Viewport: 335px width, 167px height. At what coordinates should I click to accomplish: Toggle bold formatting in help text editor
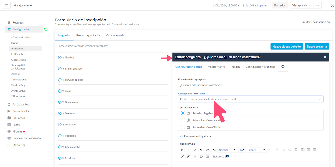[182, 150]
